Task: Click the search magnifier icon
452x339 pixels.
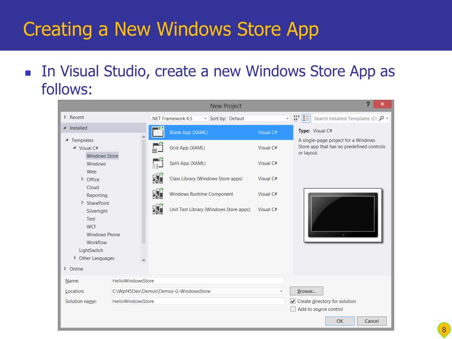Action: (381, 118)
